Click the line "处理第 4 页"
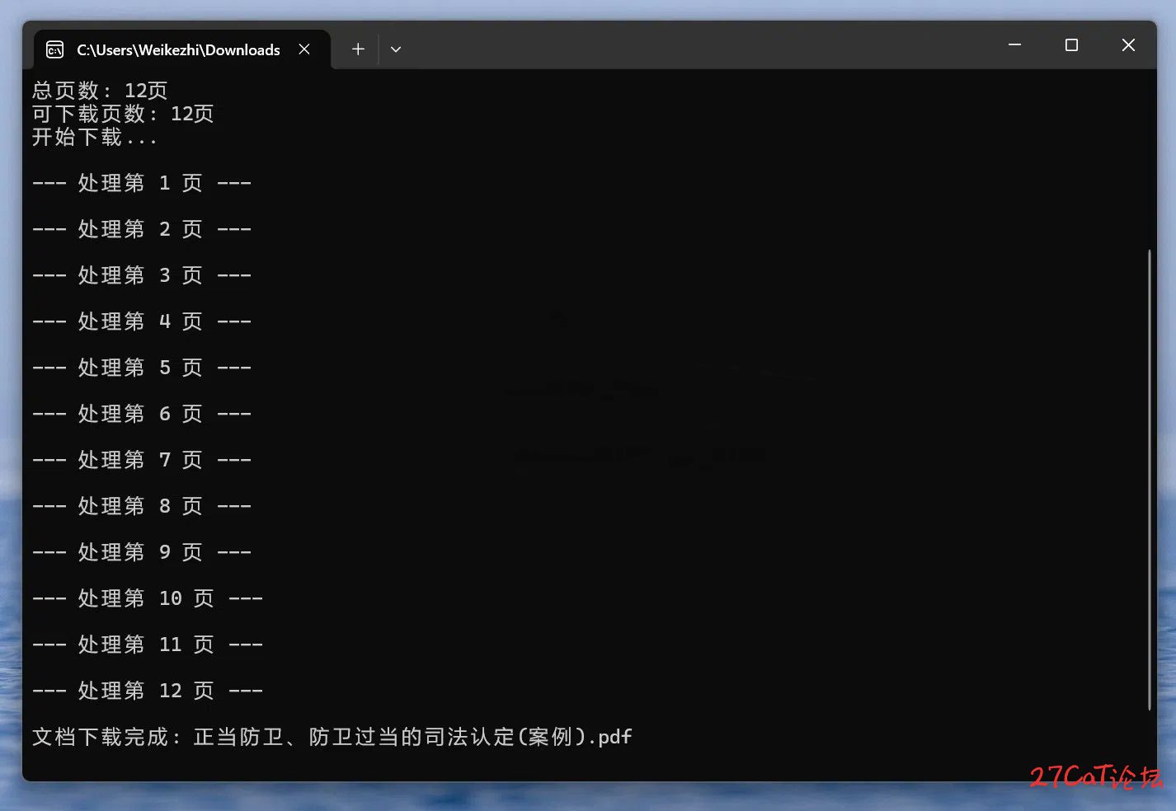 click(142, 321)
